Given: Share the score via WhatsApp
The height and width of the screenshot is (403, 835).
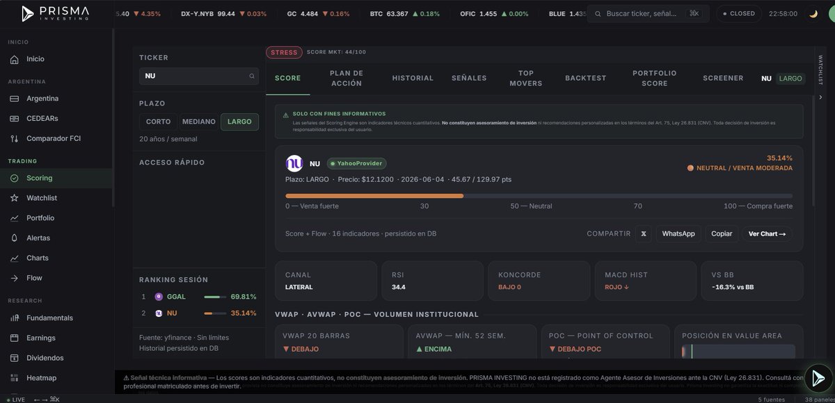Looking at the screenshot, I should click(678, 233).
